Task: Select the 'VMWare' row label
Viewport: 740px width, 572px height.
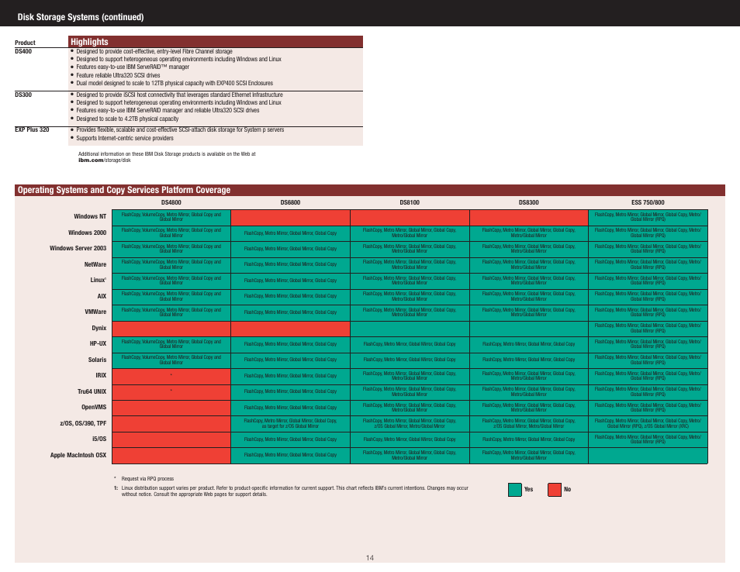Action: [x=95, y=312]
